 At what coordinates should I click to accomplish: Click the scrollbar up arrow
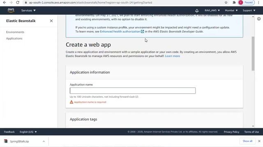(253, 17)
